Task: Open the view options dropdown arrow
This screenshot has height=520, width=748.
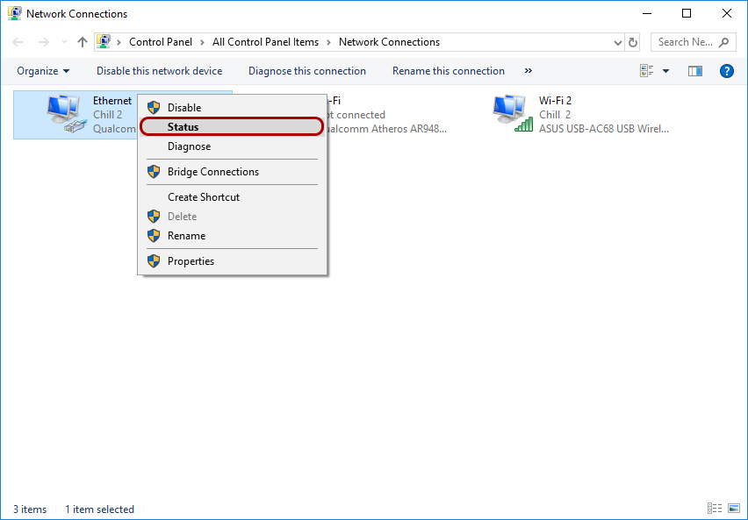Action: tap(665, 70)
